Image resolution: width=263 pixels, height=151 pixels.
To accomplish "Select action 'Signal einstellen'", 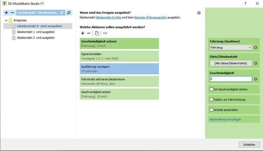I will (x=119, y=56).
